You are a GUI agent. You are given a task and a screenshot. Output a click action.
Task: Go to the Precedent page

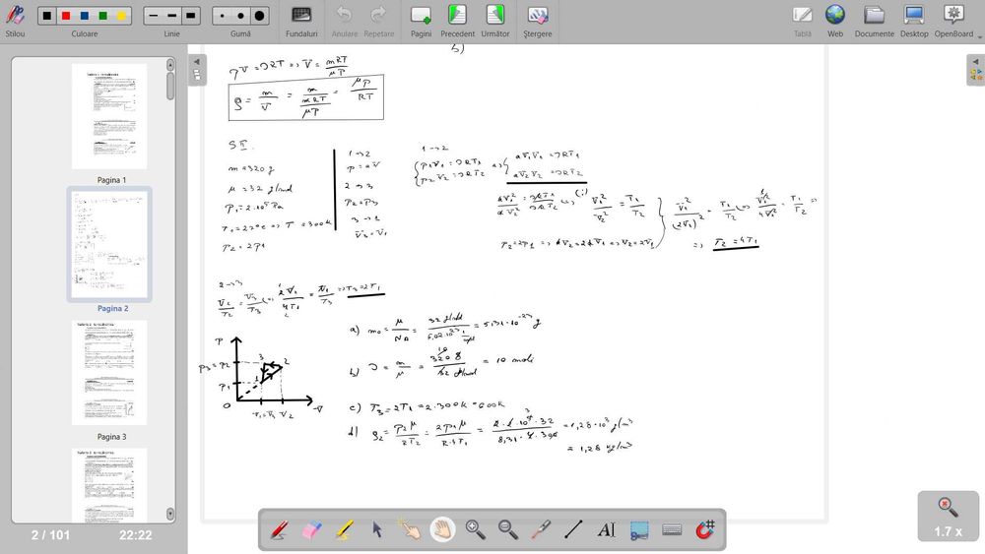(x=457, y=21)
